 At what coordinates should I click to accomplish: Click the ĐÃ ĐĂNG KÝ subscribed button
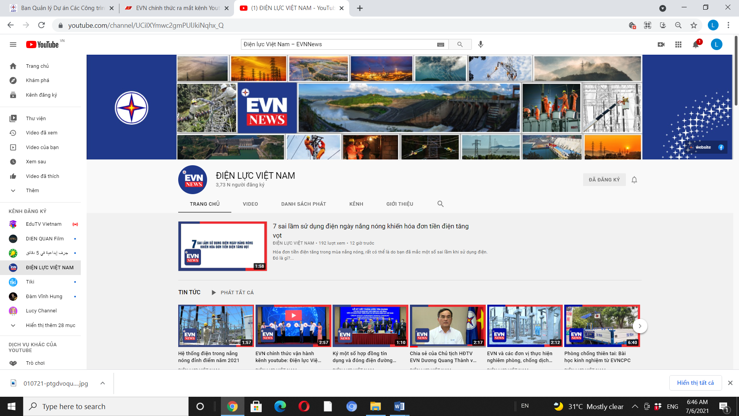coord(604,180)
